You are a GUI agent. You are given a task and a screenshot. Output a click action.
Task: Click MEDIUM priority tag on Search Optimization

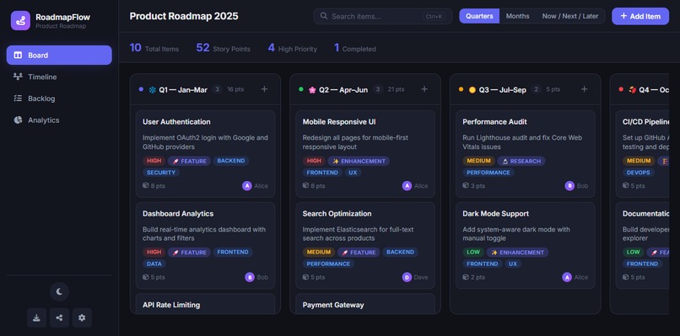319,252
